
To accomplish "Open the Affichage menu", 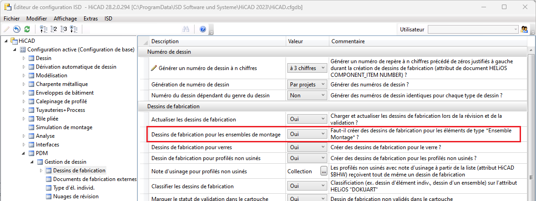I will tap(65, 19).
